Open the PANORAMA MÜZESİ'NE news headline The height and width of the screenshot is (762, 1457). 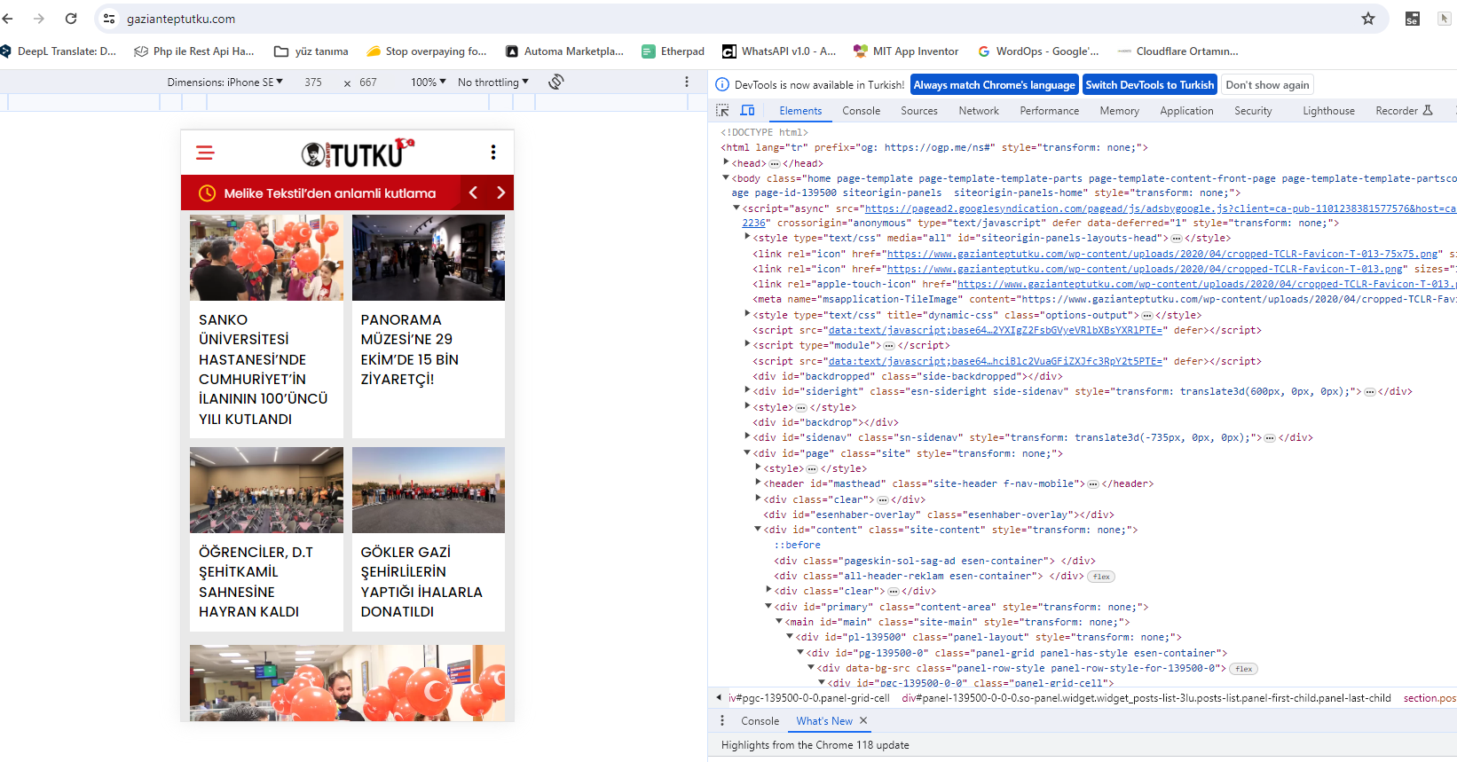tap(409, 350)
